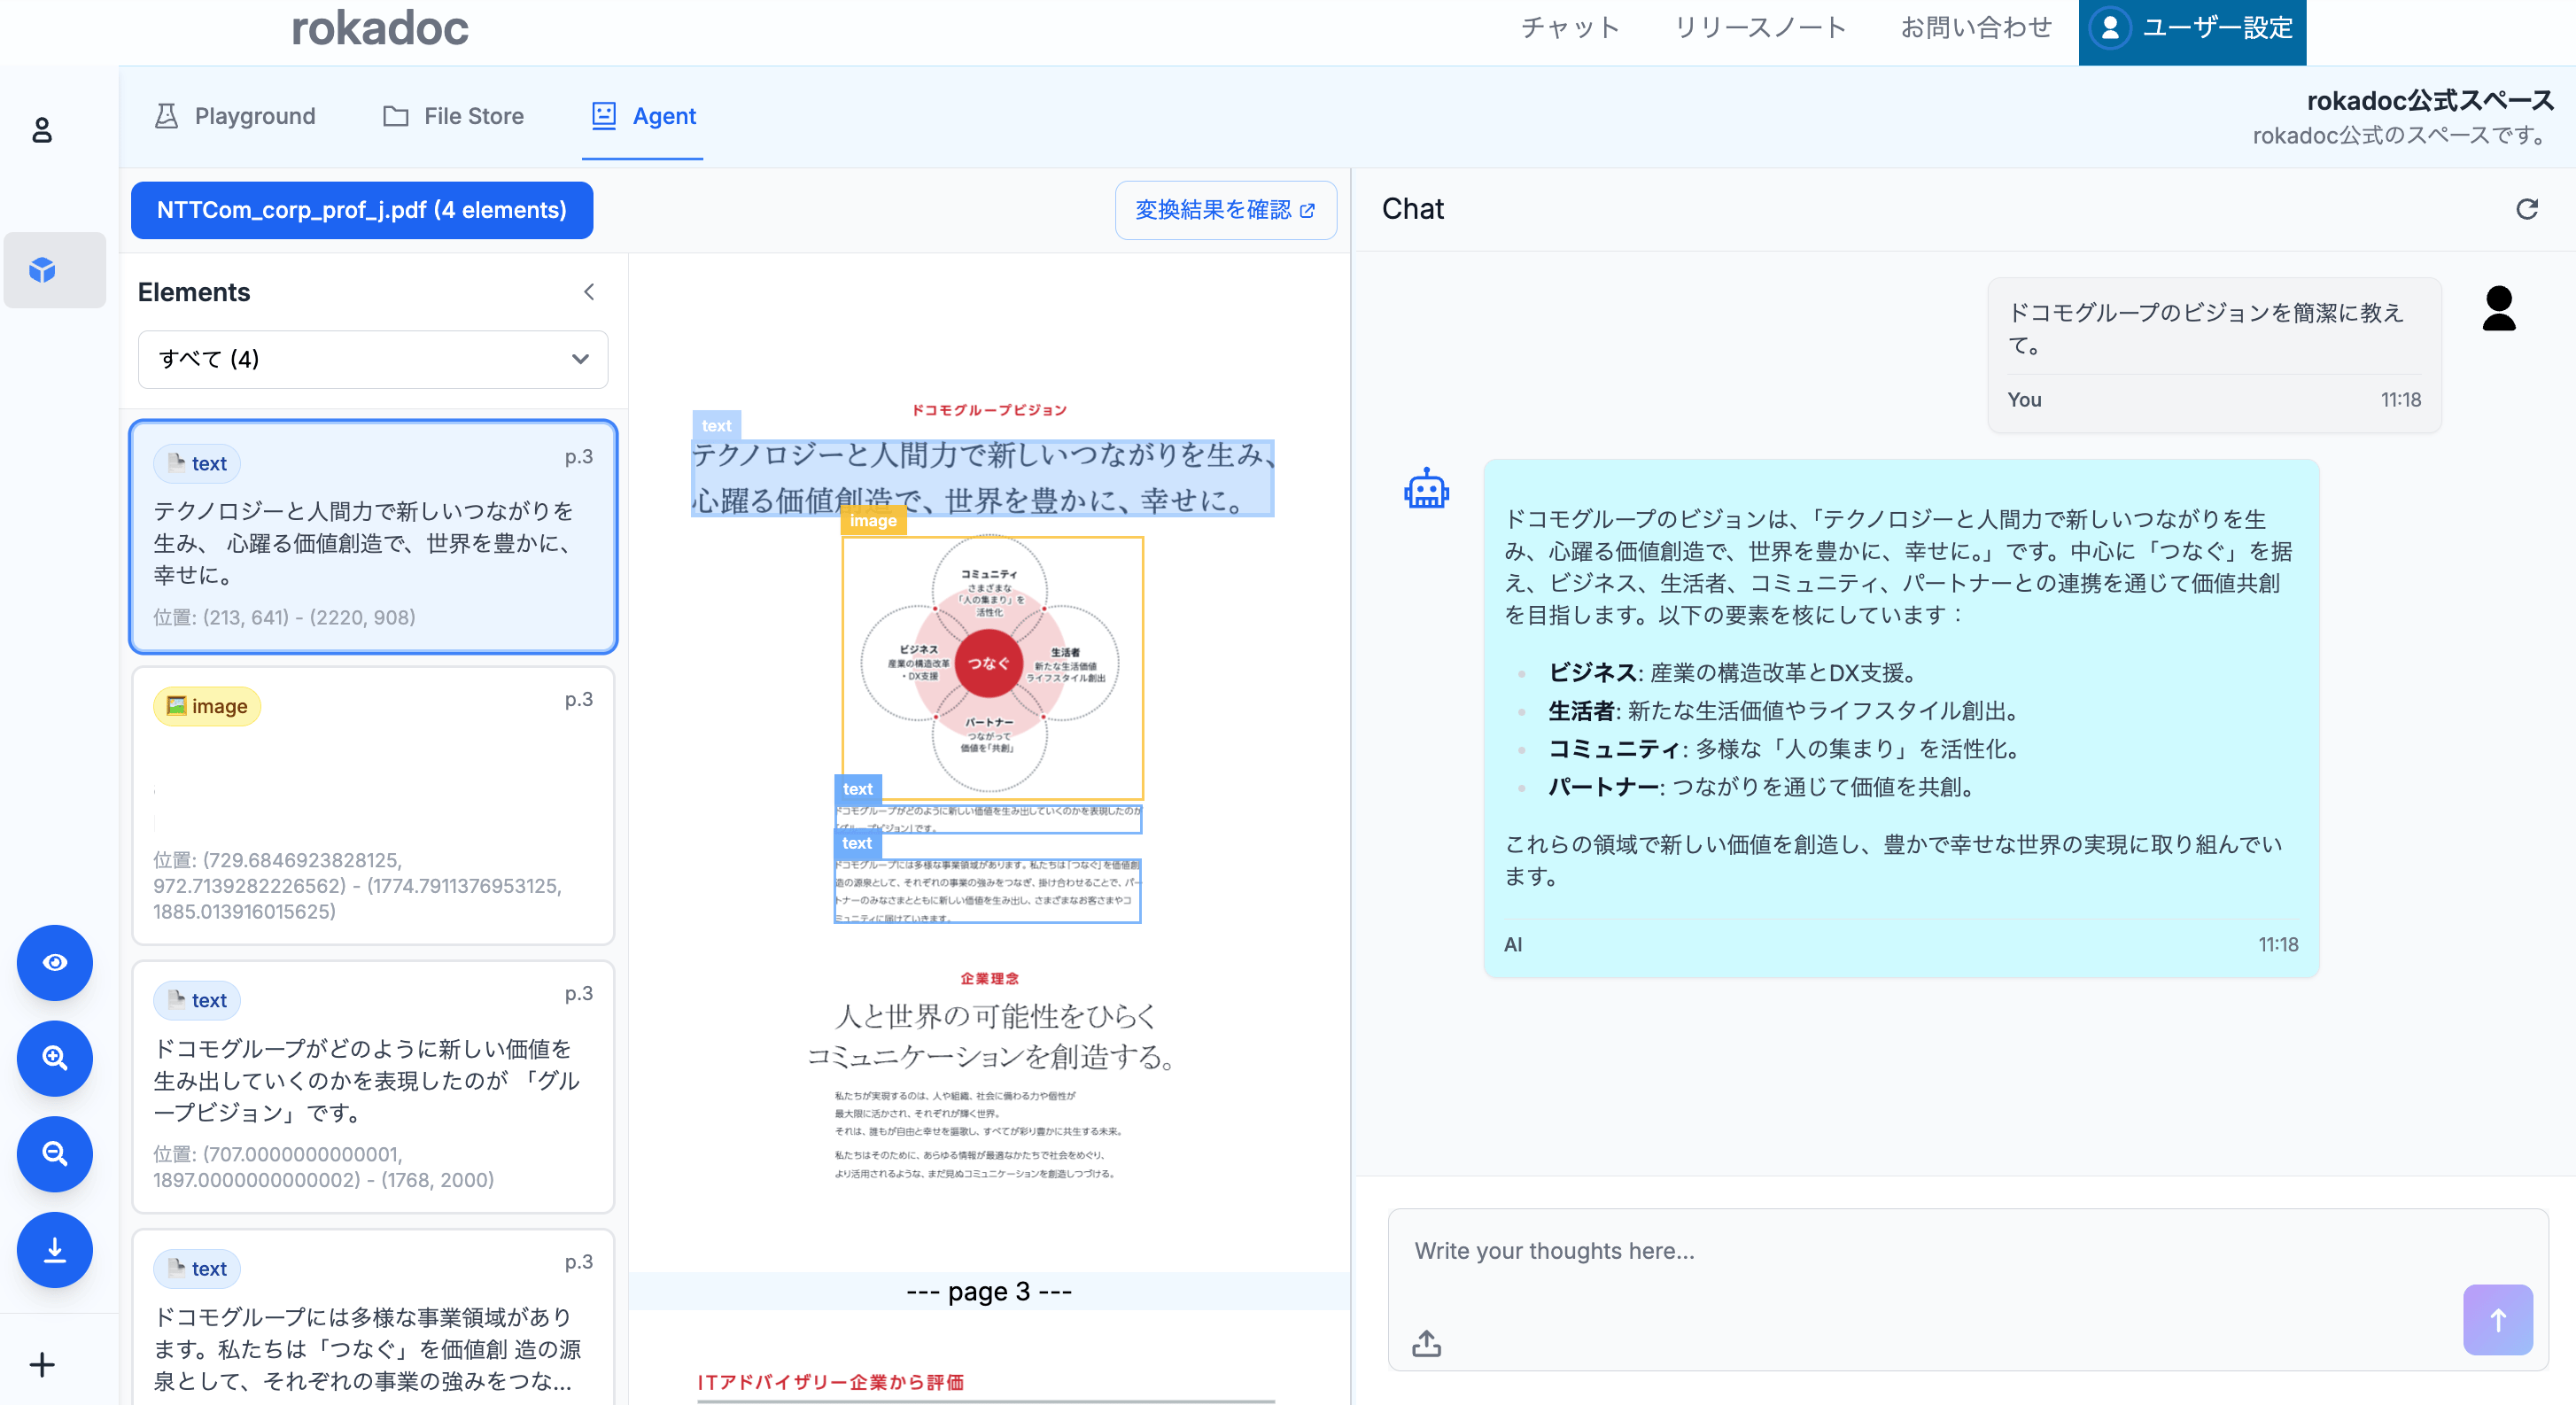This screenshot has width=2576, height=1405.
Task: Click the zoom out magnifier button
Action: (x=55, y=1154)
